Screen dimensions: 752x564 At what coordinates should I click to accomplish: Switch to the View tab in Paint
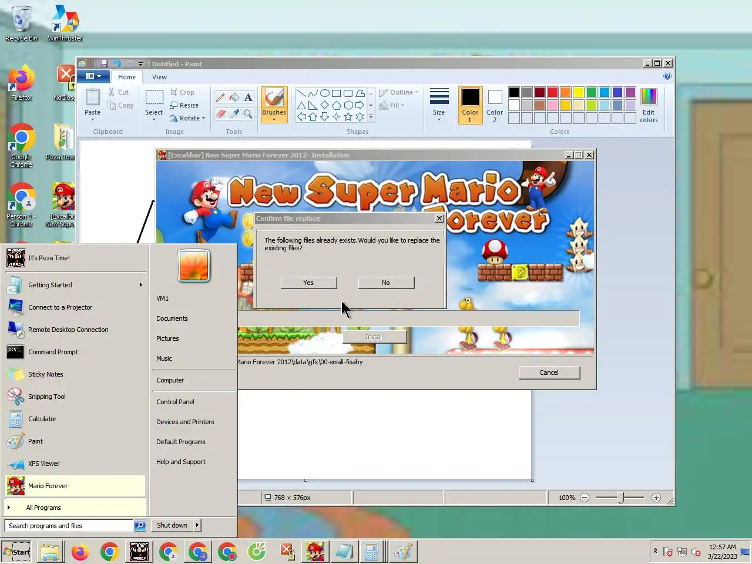pos(159,77)
